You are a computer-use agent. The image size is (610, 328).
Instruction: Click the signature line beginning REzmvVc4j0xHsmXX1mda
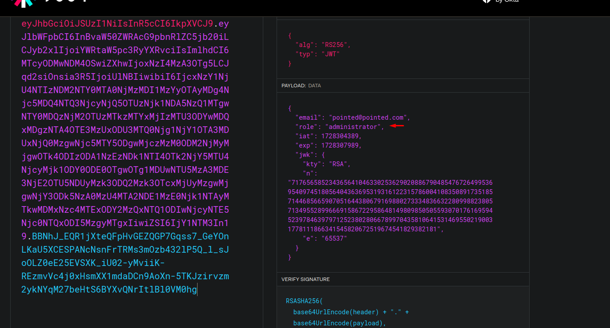pyautogui.click(x=125, y=276)
